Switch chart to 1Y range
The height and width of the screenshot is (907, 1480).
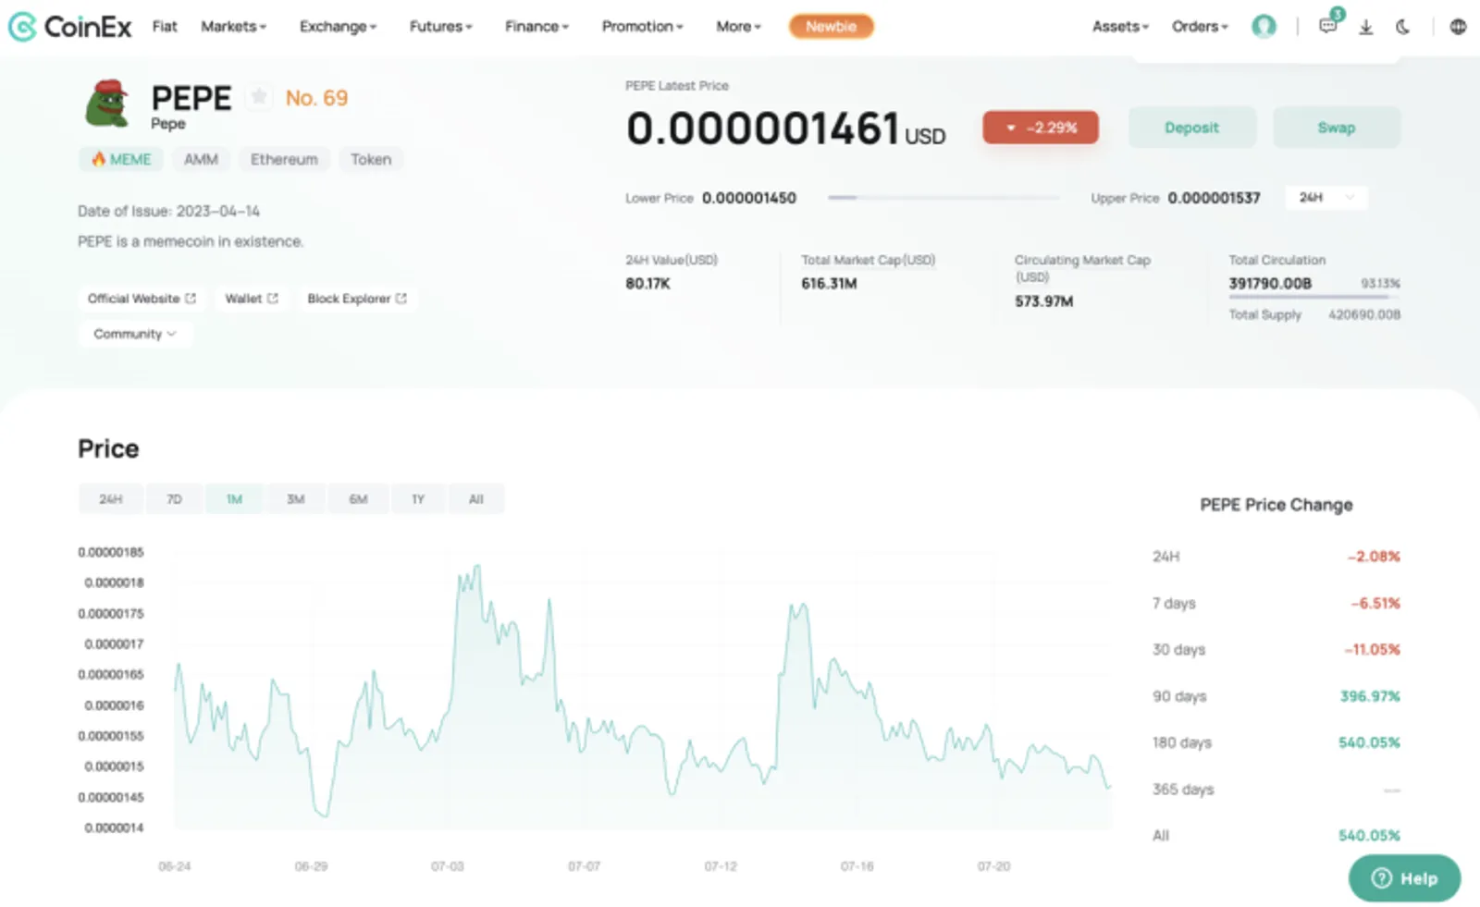[418, 499]
